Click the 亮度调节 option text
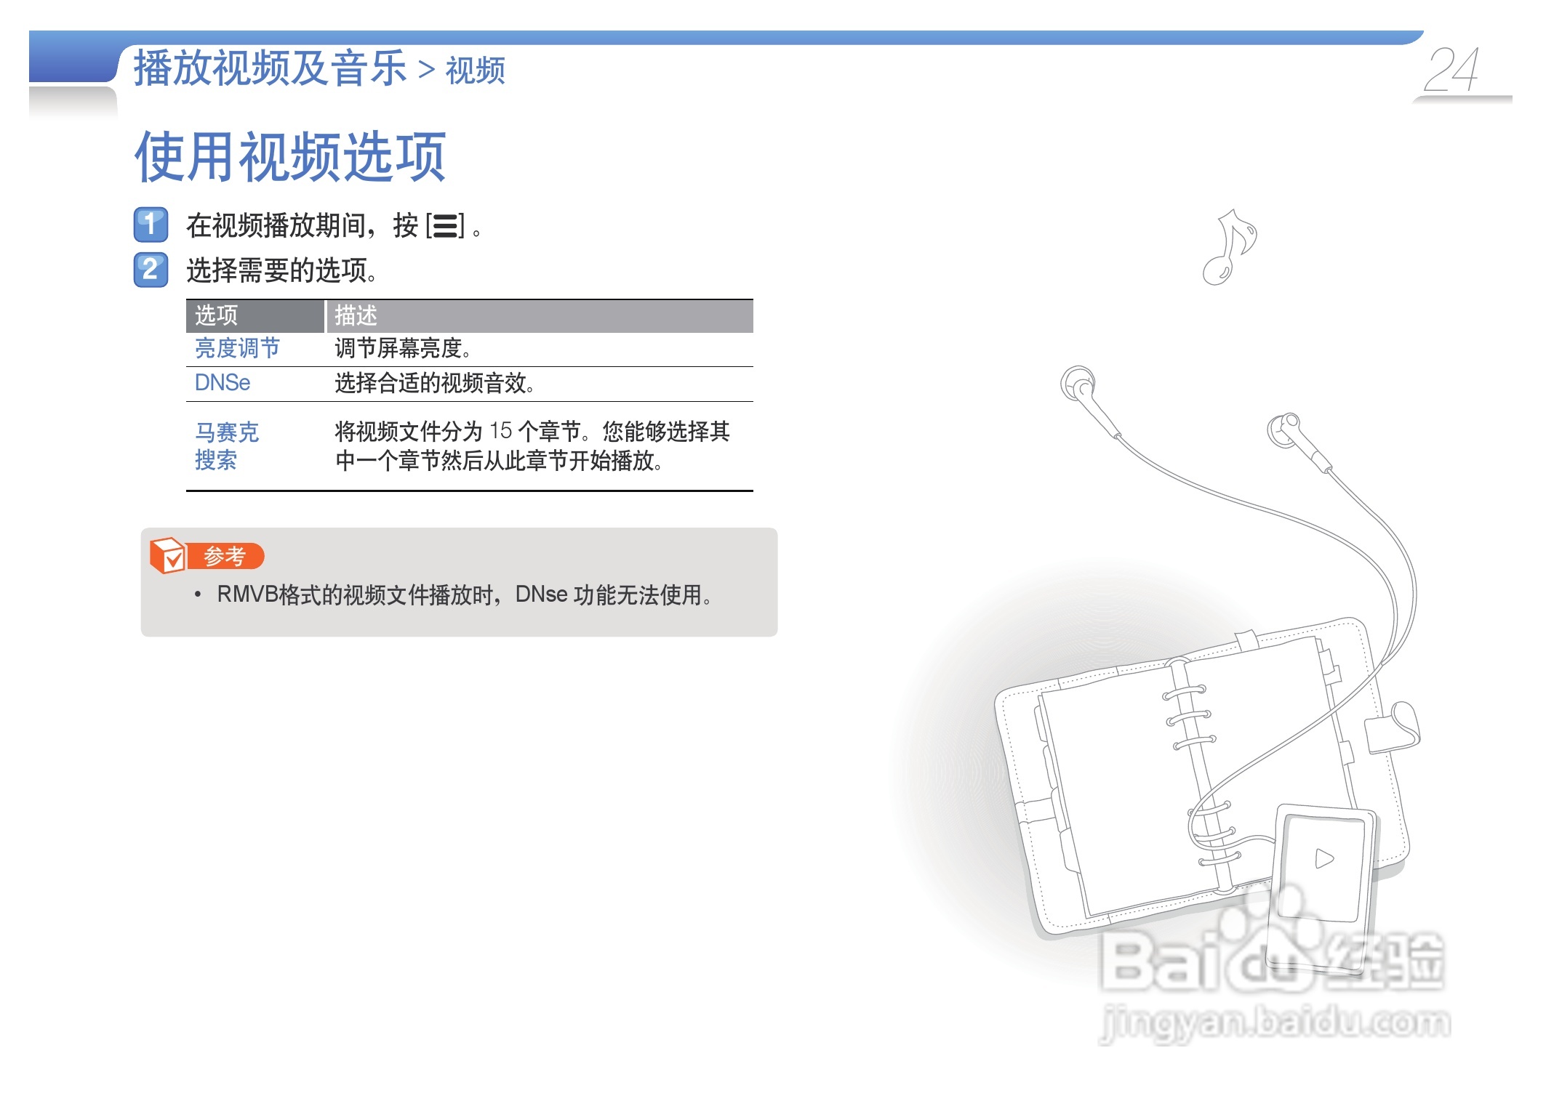The height and width of the screenshot is (1109, 1546). tap(237, 349)
